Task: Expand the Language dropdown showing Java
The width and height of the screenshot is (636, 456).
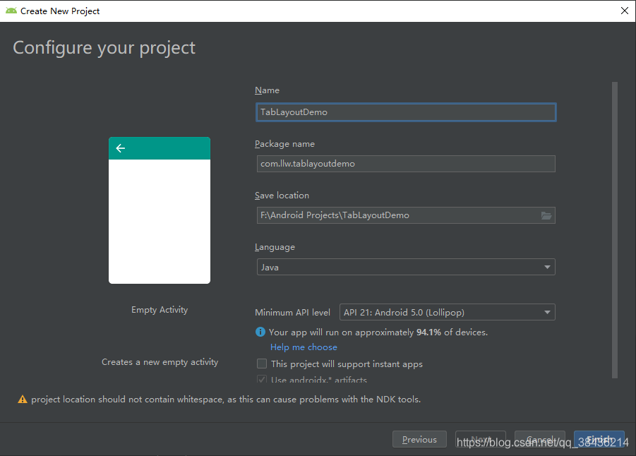Action: point(547,267)
